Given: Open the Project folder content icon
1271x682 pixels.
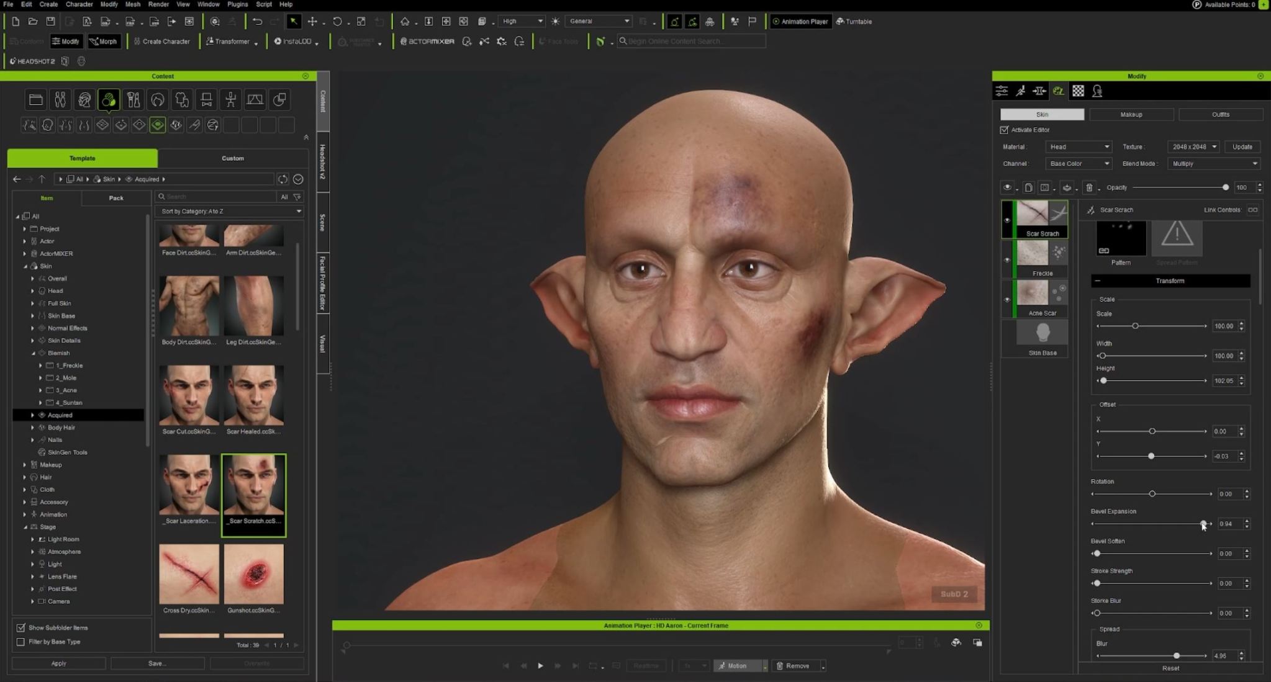Looking at the screenshot, I should [36, 99].
